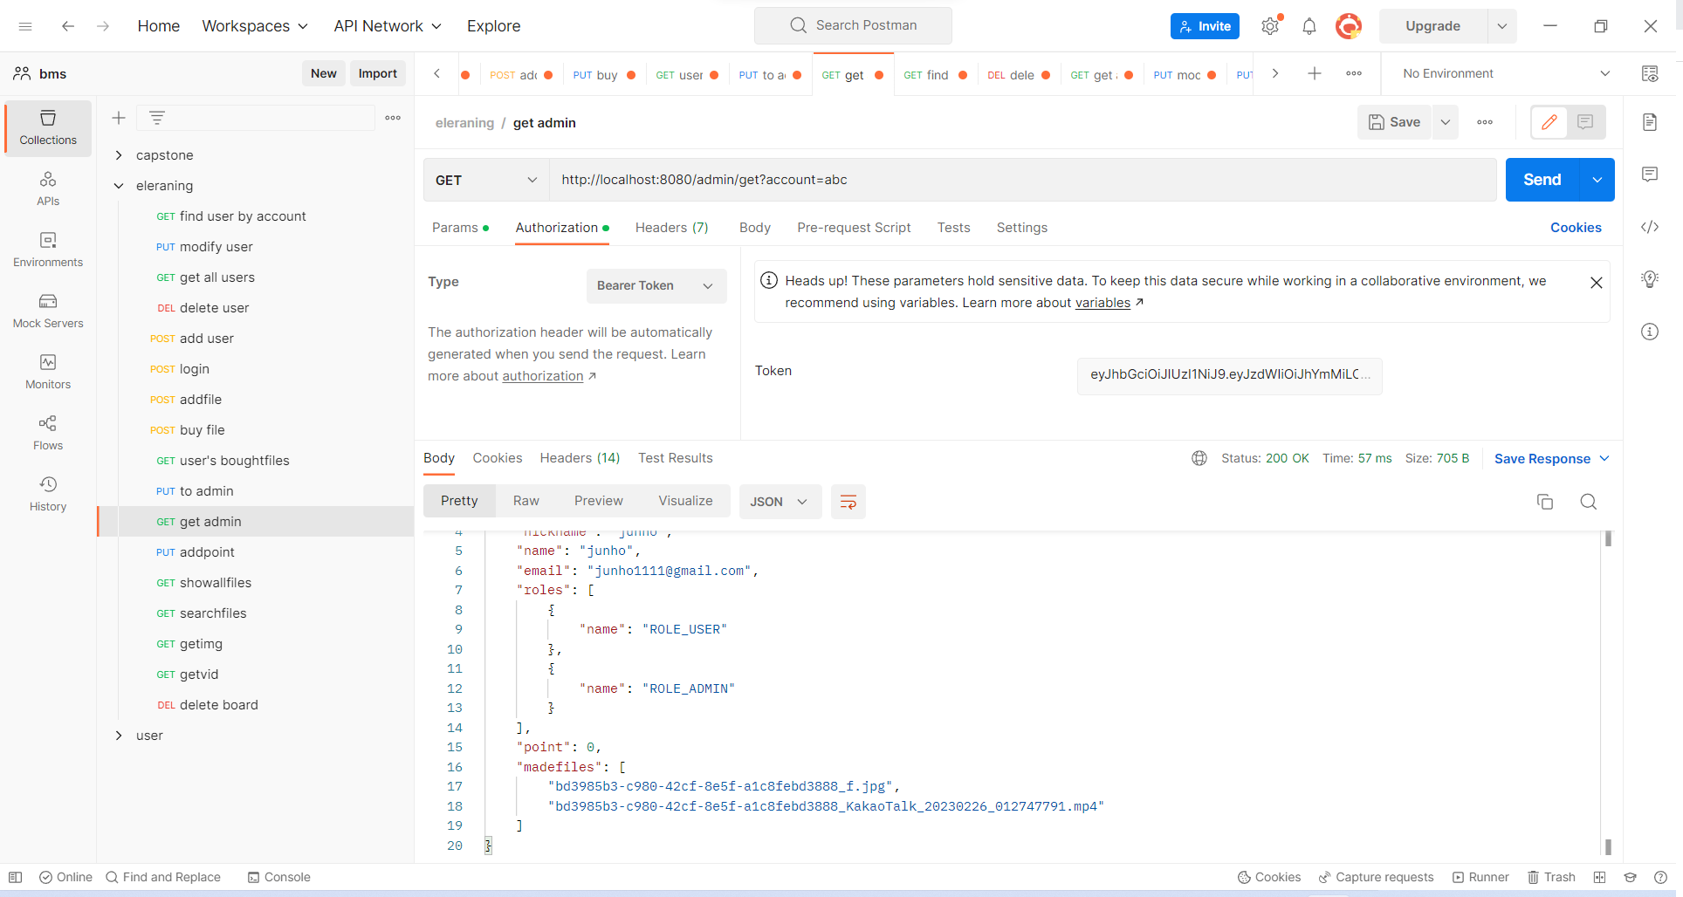
Task: Open the notifications bell
Action: coord(1309,25)
